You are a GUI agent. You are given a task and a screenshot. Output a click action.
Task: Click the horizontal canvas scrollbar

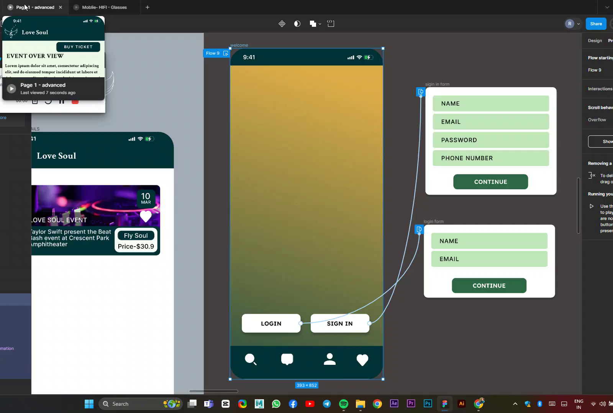tap(213, 391)
